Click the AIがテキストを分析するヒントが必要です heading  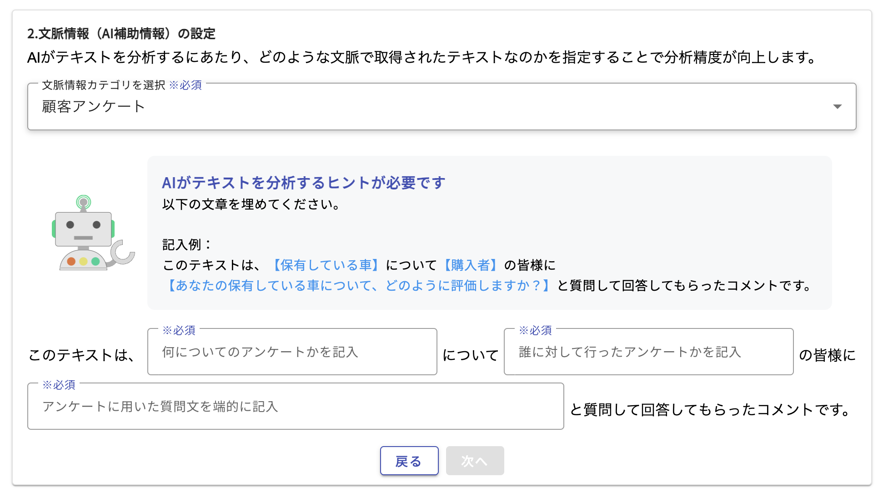[304, 182]
